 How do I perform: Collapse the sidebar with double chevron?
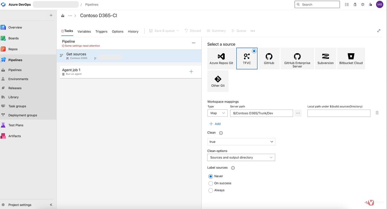coord(51,205)
